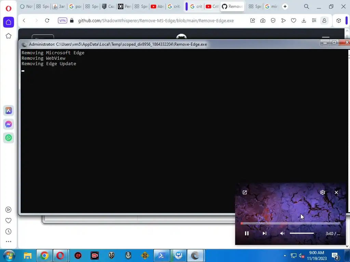Viewport: 350px width, 262px height.
Task: Open WhatsApp in the Opera sidebar
Action: (x=9, y=138)
